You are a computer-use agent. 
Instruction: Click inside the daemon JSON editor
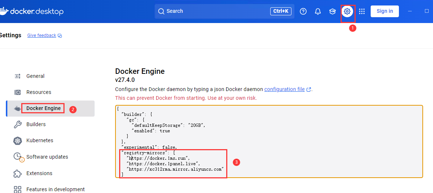(x=269, y=141)
